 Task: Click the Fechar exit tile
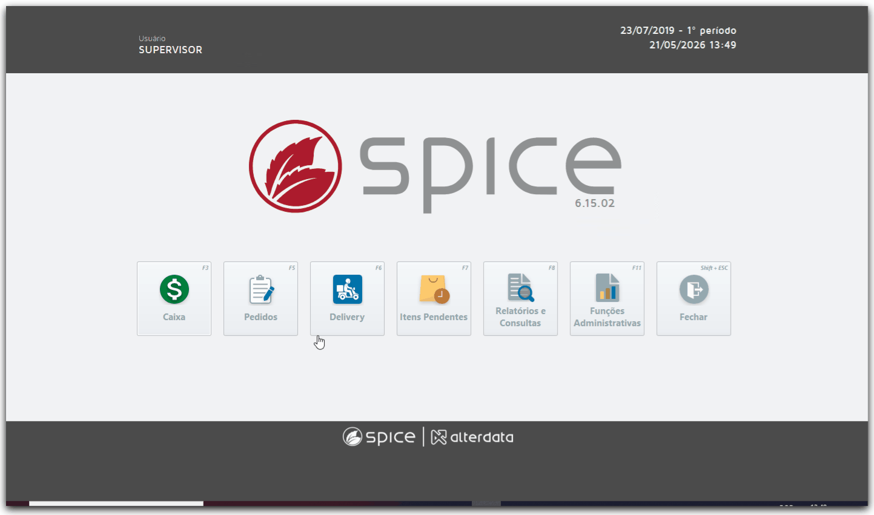coord(694,298)
